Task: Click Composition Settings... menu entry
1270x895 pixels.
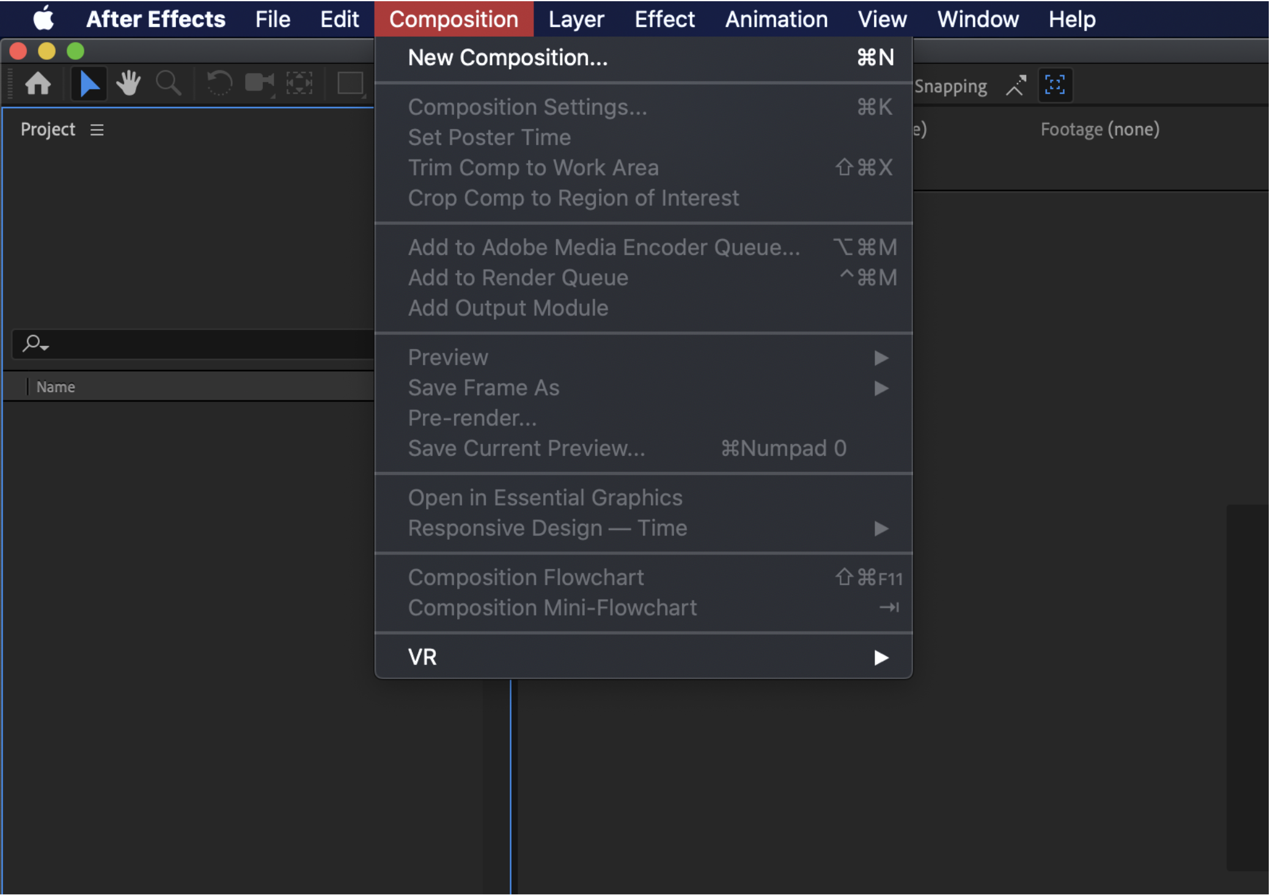Action: (x=644, y=107)
